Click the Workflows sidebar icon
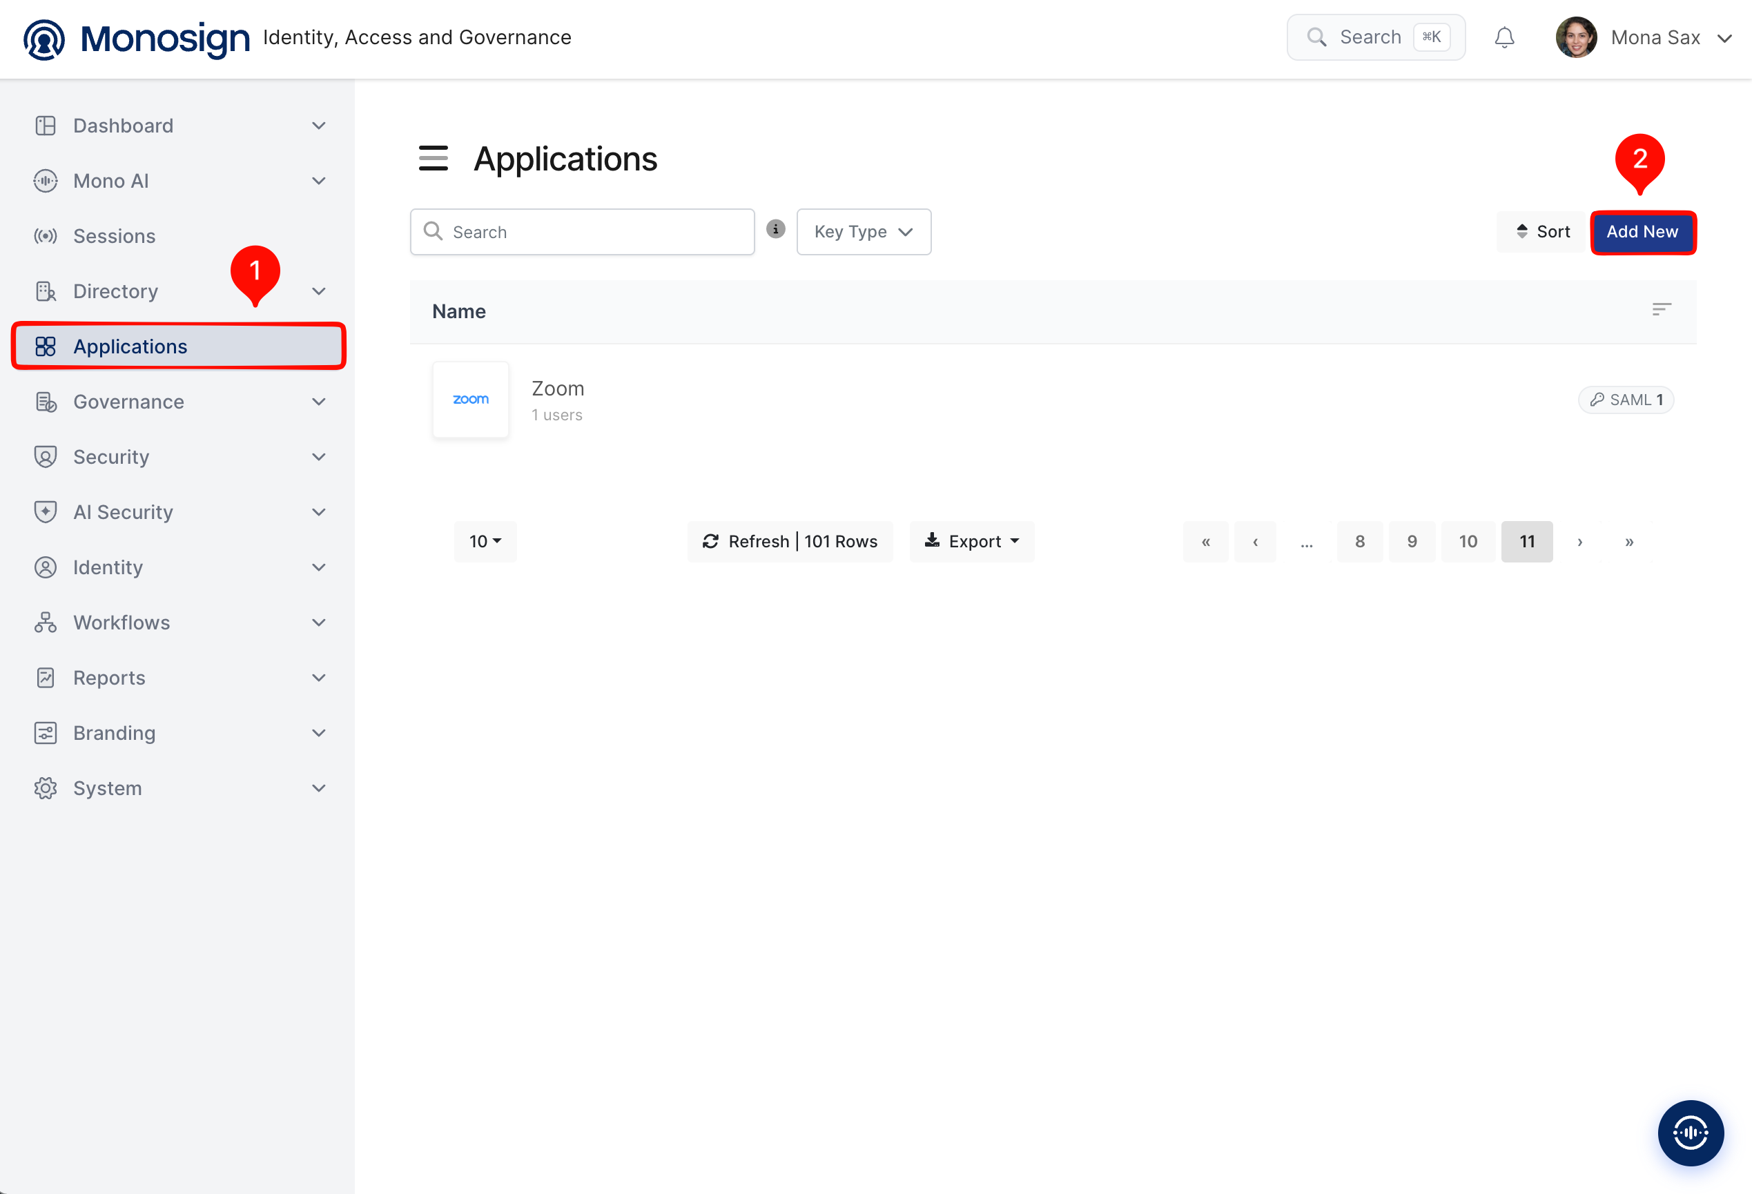1752x1194 pixels. 46,623
